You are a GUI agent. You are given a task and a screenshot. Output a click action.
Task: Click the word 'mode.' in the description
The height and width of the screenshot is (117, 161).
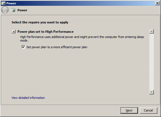[24, 41]
